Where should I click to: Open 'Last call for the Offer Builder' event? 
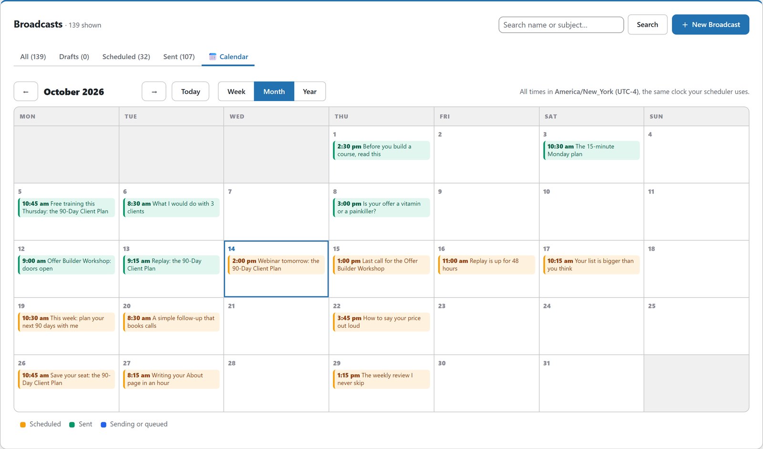pyautogui.click(x=381, y=265)
